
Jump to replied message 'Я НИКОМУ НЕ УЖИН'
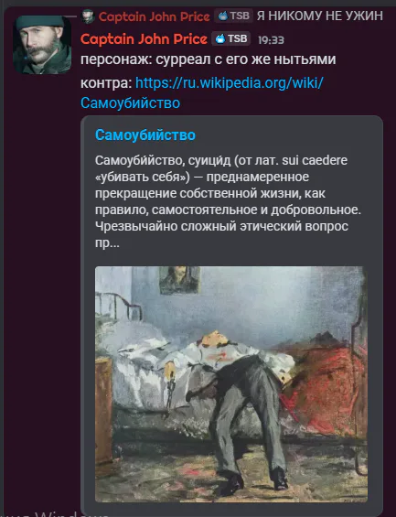319,16
